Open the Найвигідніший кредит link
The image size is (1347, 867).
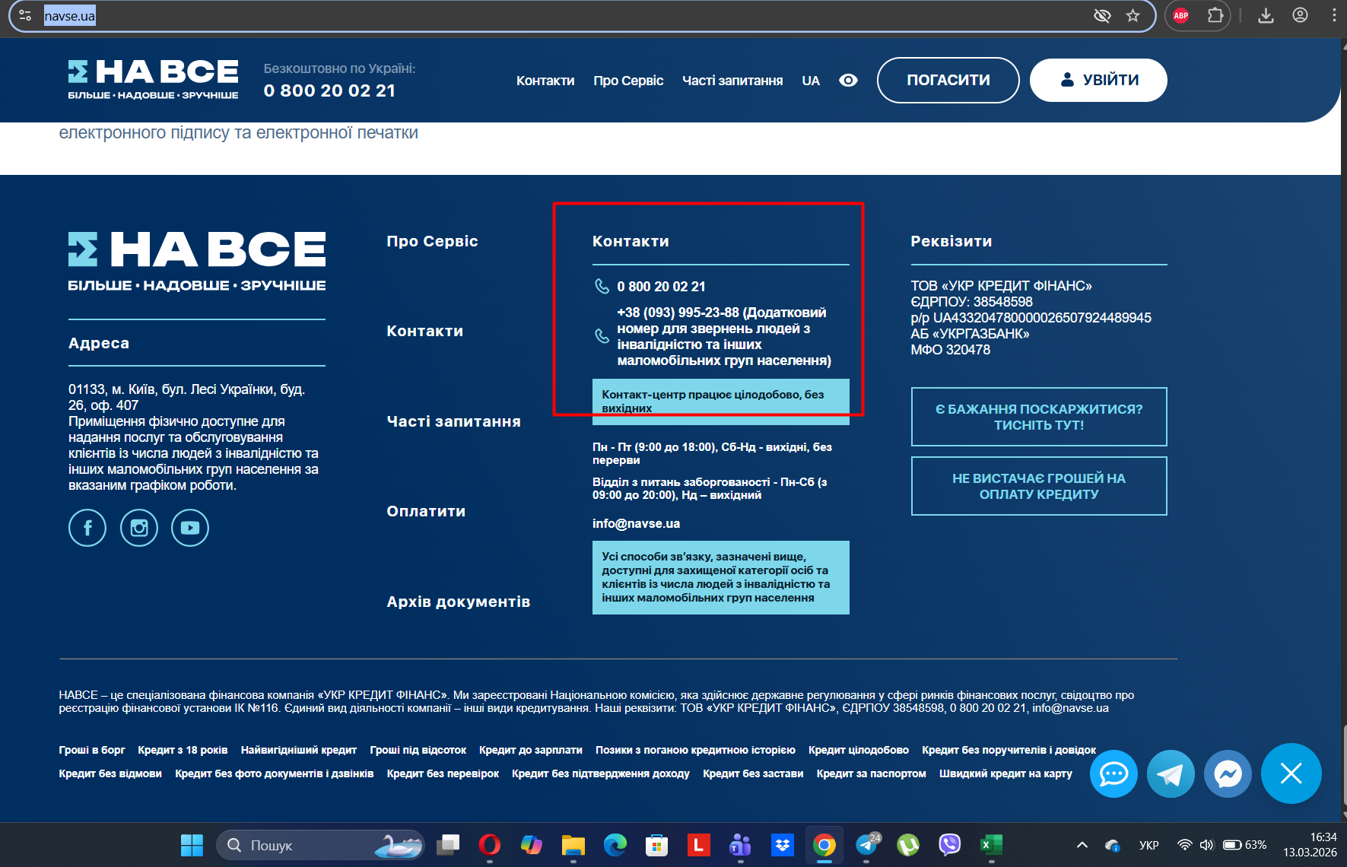(x=299, y=750)
